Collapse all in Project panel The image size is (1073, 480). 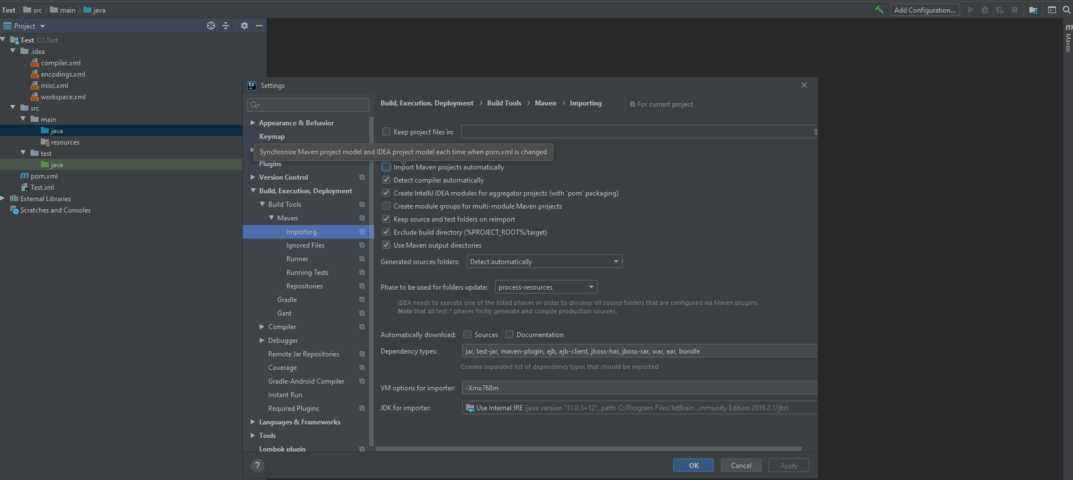(x=226, y=26)
